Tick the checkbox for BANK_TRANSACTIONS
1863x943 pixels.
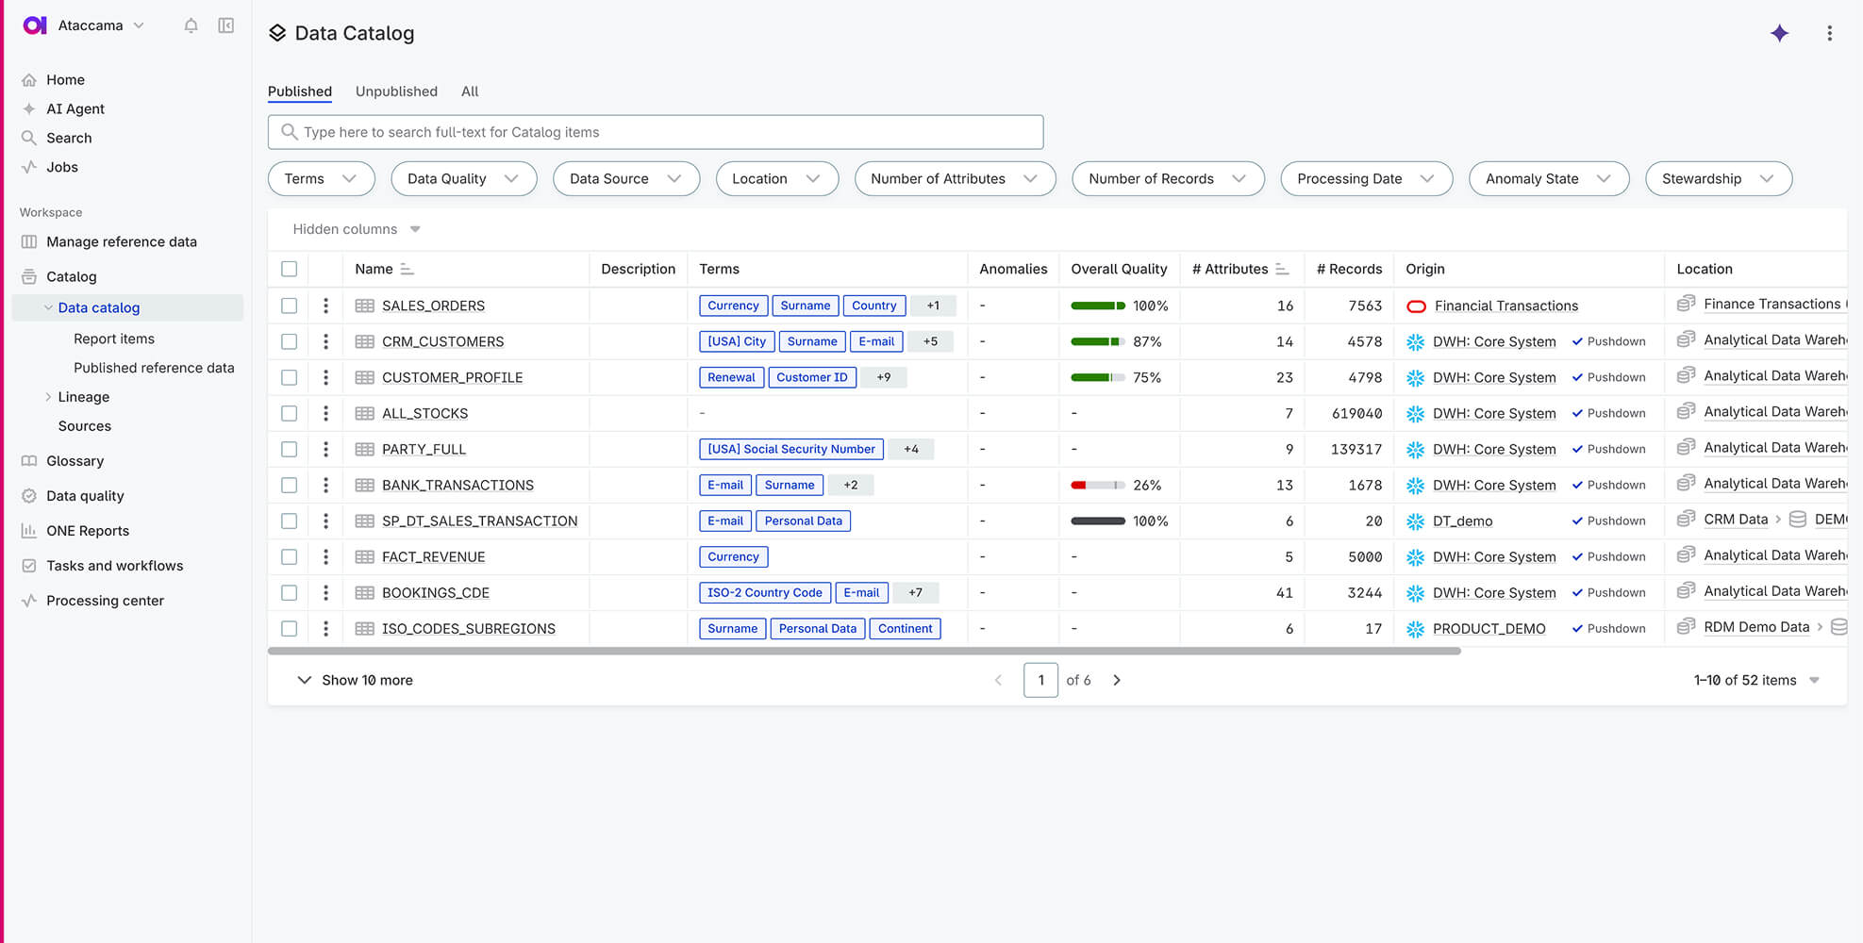click(290, 485)
